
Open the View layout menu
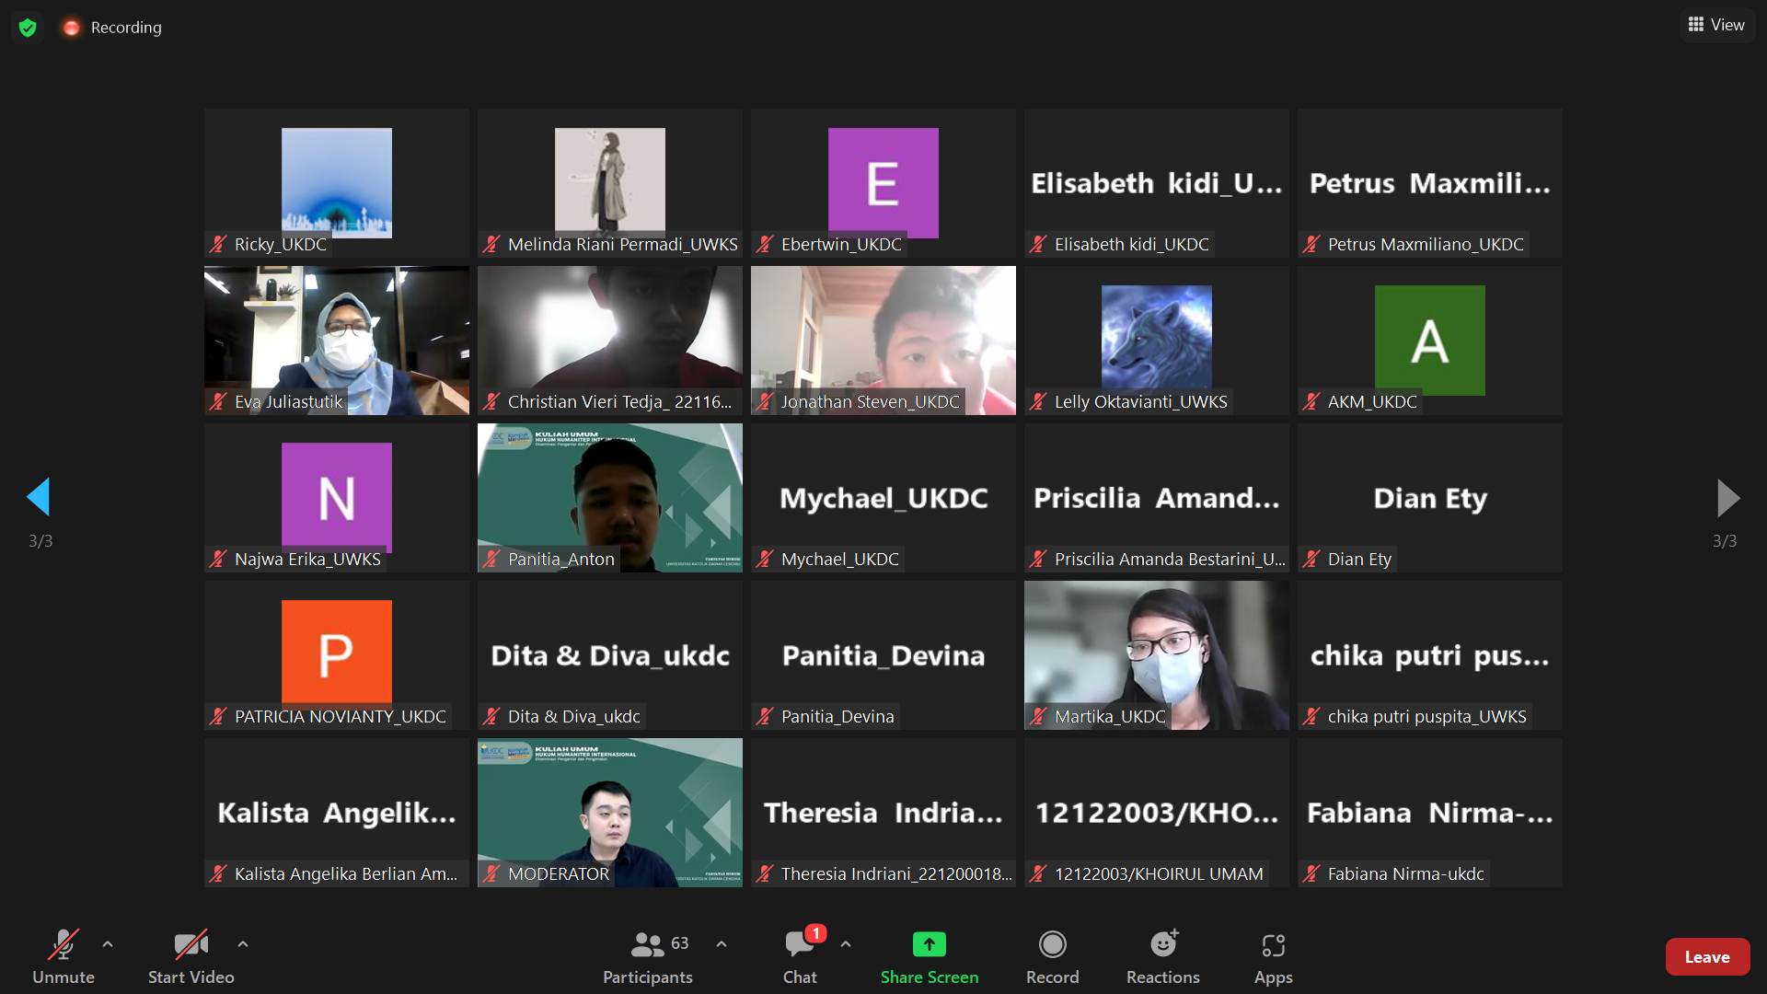1716,25
